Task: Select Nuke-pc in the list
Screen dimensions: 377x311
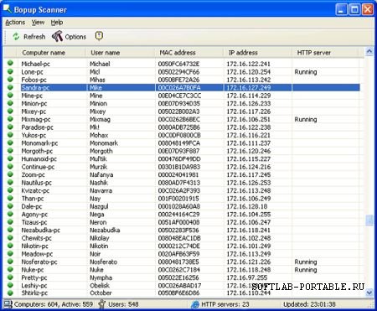Action: (x=33, y=270)
